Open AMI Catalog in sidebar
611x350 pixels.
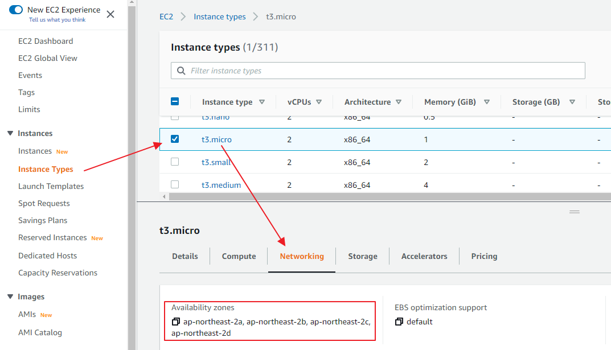tap(40, 332)
